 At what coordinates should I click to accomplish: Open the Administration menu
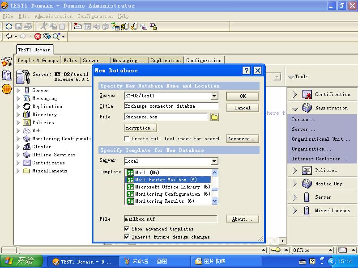click(54, 16)
